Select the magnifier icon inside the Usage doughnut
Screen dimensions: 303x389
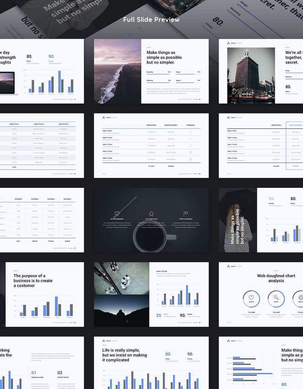[x=276, y=298]
